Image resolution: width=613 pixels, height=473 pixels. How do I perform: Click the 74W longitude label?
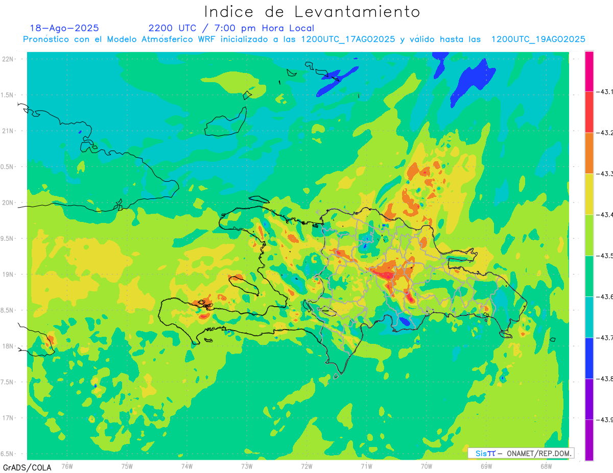pos(186,466)
